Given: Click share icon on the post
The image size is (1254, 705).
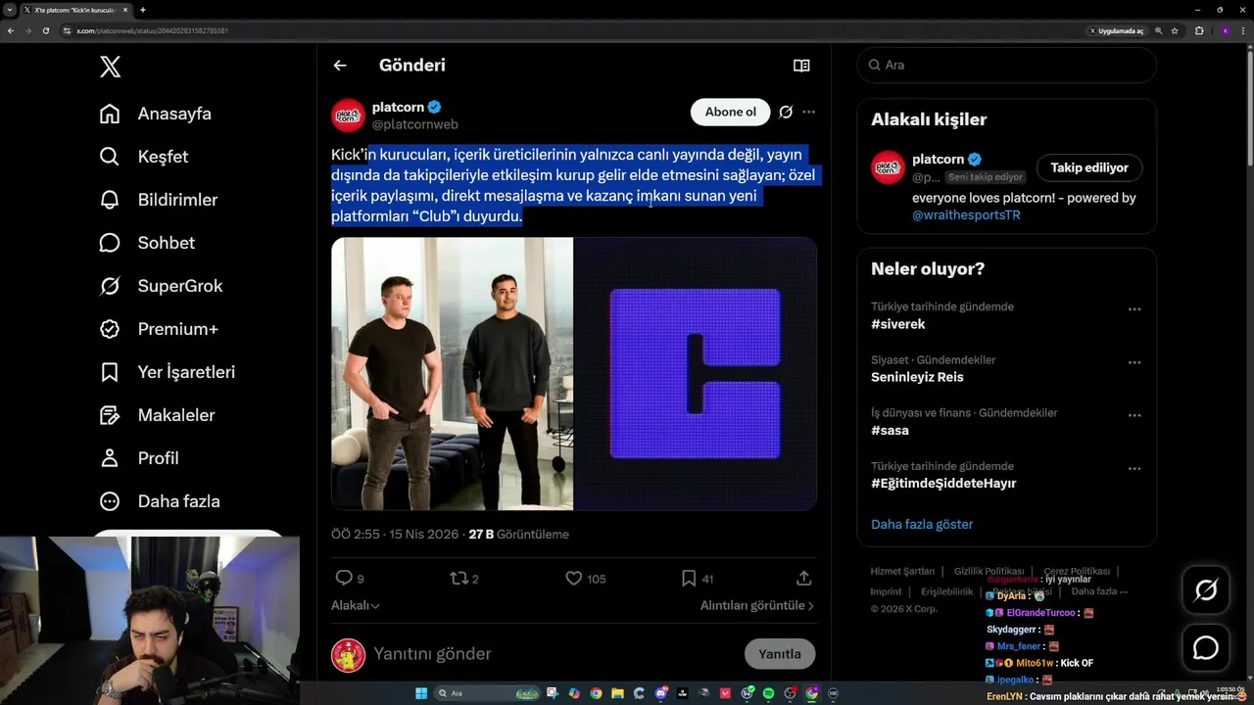Looking at the screenshot, I should (803, 579).
